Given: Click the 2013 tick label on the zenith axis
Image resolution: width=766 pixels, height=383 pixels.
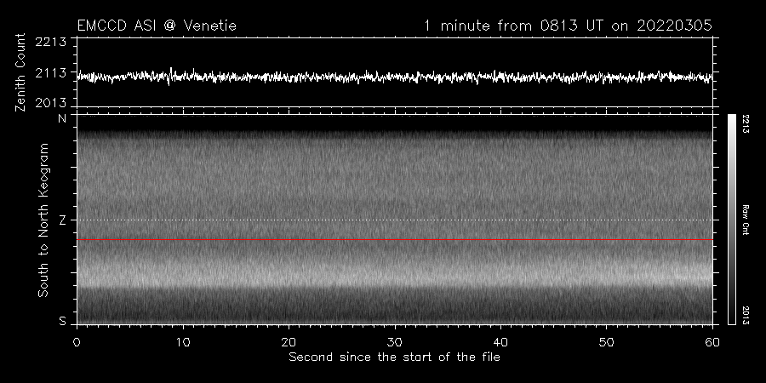Looking at the screenshot, I should [51, 103].
